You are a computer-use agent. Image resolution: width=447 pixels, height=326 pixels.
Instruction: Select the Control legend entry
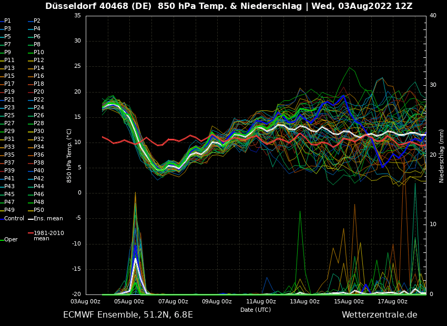point(14,218)
